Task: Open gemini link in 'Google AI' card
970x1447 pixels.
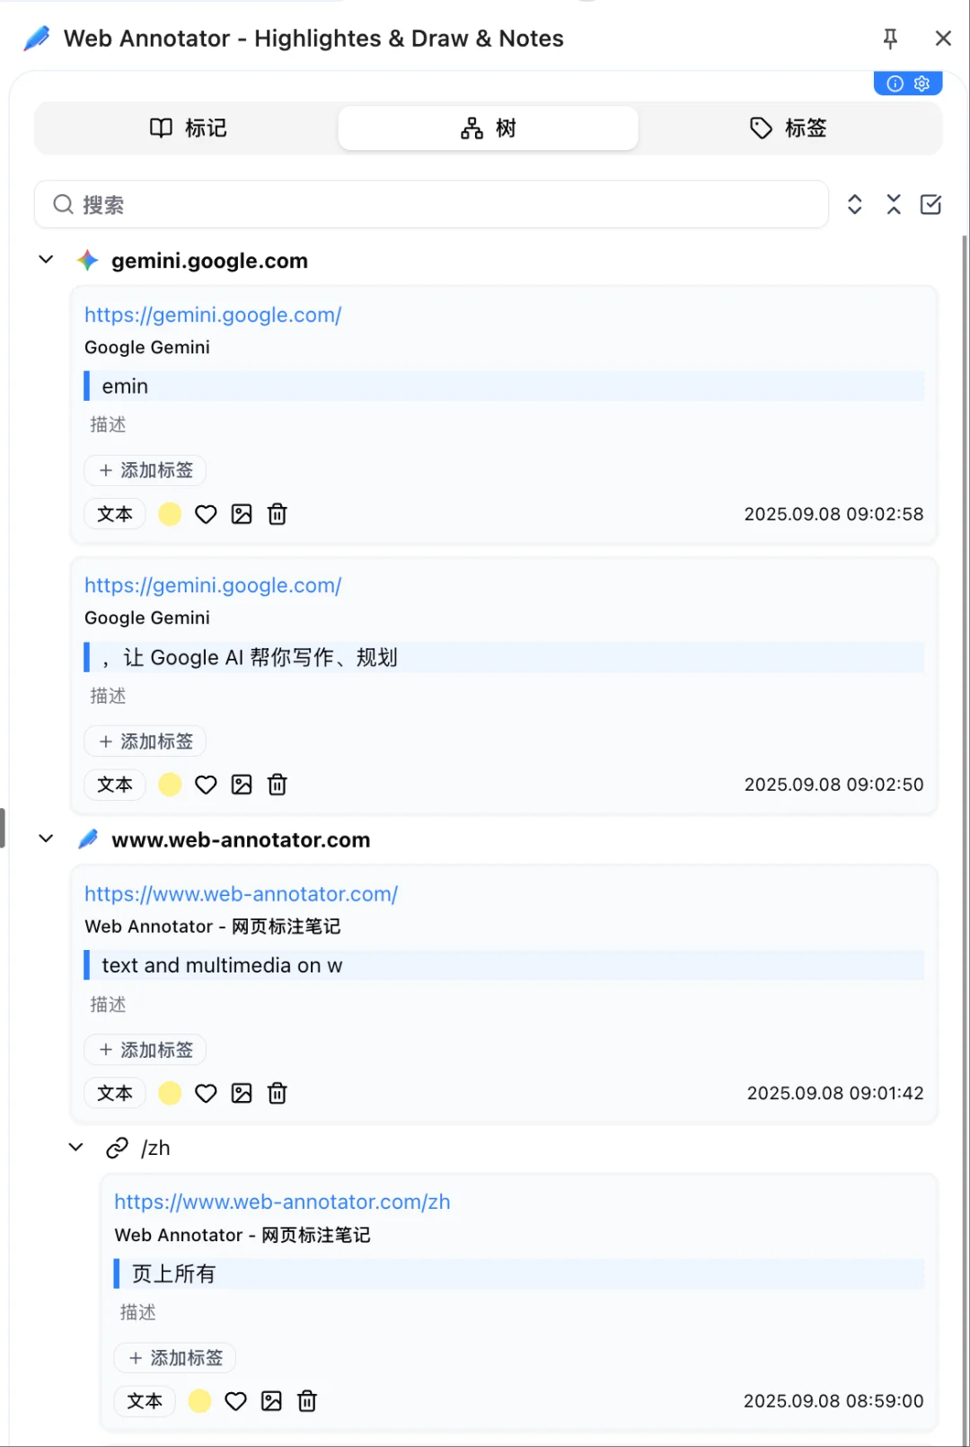Action: coord(213,585)
